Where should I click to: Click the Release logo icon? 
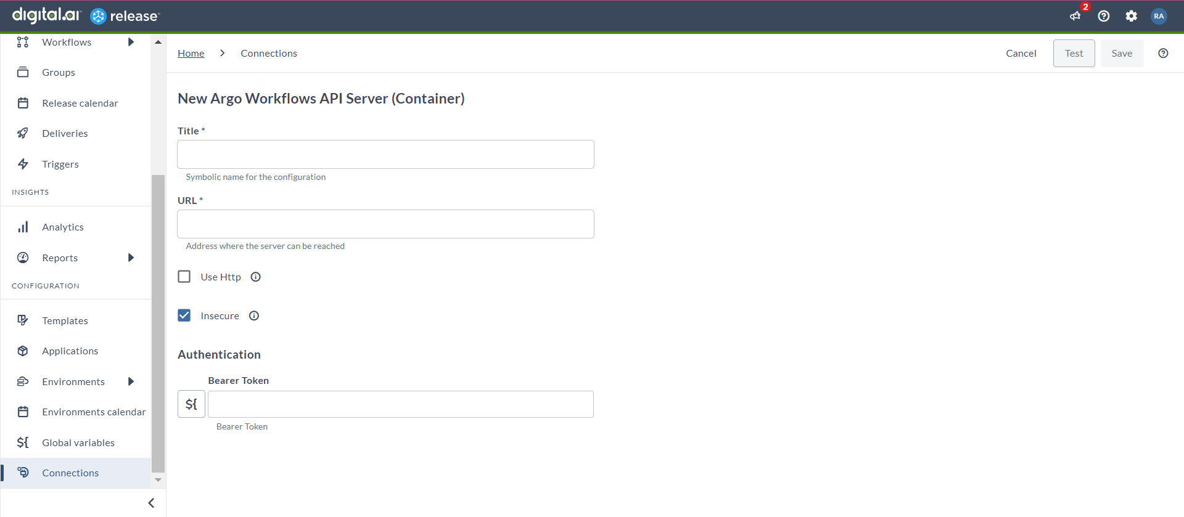[x=98, y=16]
